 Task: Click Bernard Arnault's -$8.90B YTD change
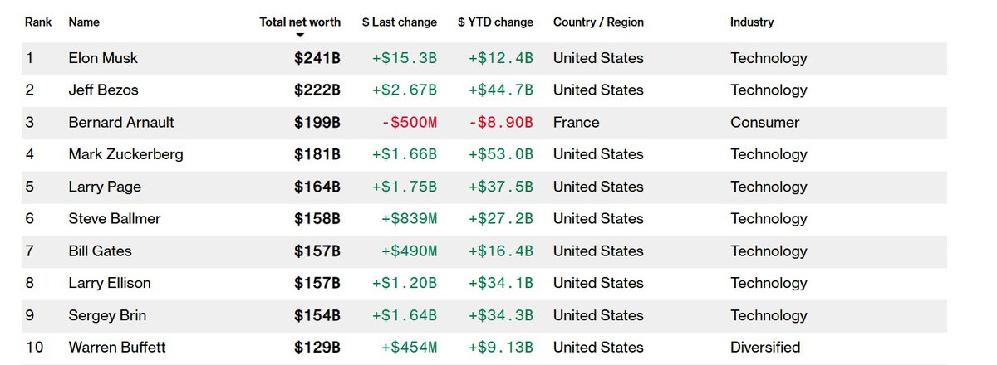point(499,123)
